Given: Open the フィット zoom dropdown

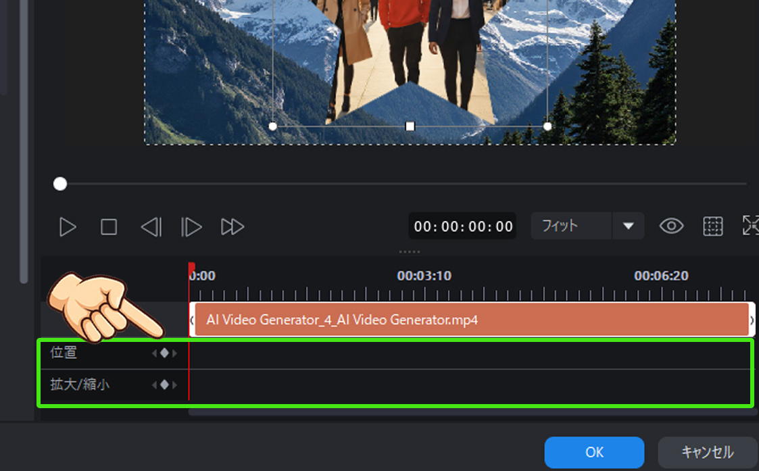Looking at the screenshot, I should click(x=571, y=226).
